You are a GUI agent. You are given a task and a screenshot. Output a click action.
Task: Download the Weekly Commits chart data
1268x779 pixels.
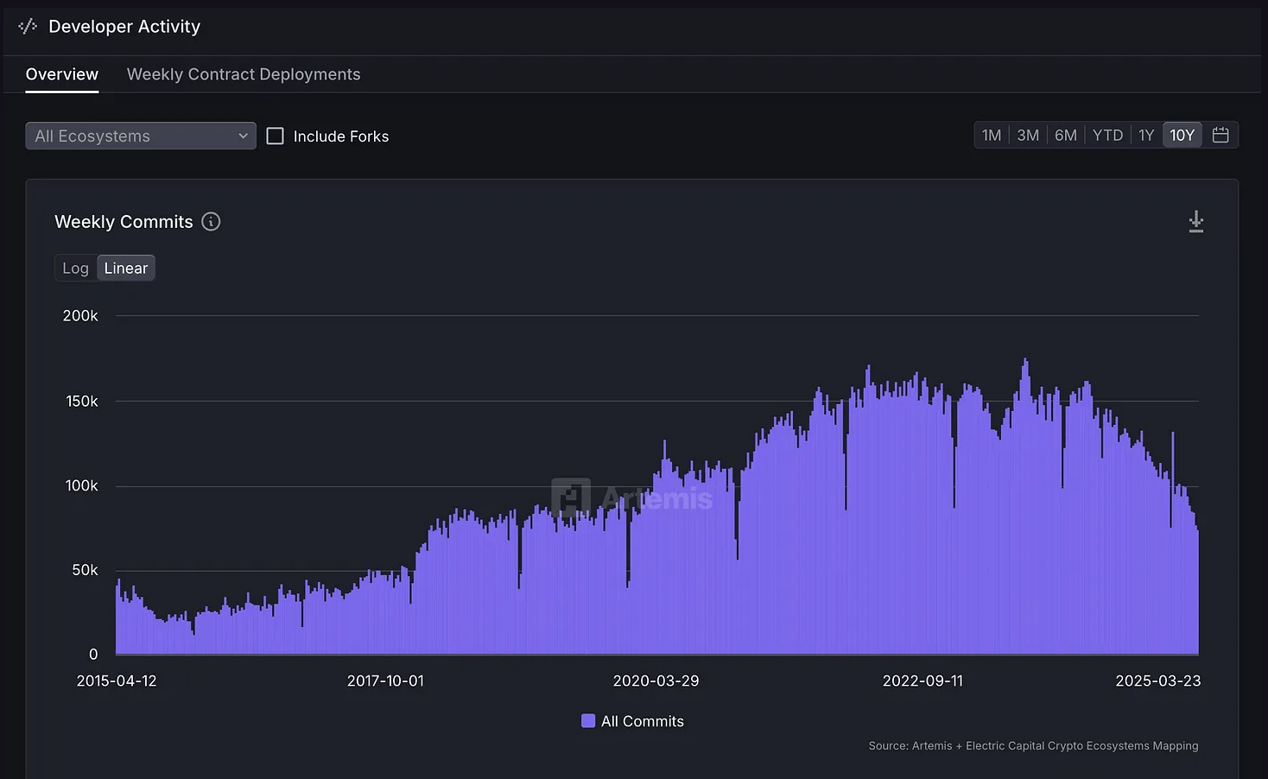1195,222
